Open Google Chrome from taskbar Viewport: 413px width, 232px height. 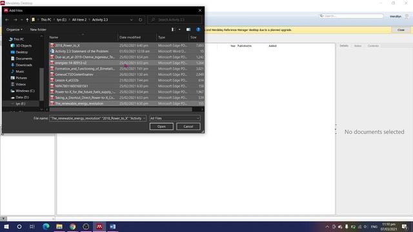pos(73,226)
